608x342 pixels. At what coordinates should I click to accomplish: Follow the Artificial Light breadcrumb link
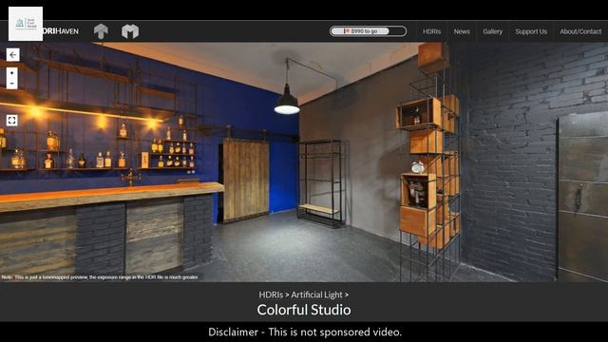(x=316, y=294)
